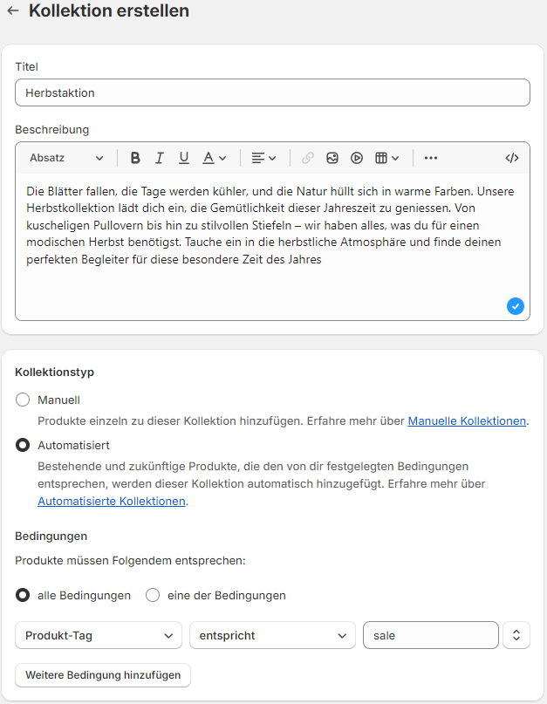This screenshot has width=547, height=704.
Task: Choose eine der Bedingungen option
Action: (153, 595)
